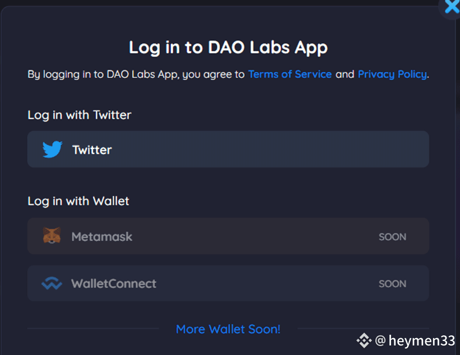Close the login dialog with X
Image resolution: width=460 pixels, height=355 pixels.
(x=451, y=7)
